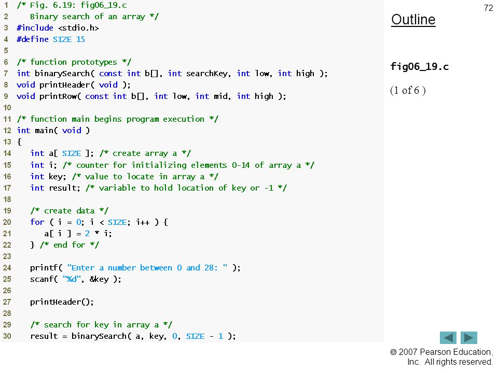Click the scanf statement on line 25
The width and height of the screenshot is (498, 373).
(x=76, y=279)
